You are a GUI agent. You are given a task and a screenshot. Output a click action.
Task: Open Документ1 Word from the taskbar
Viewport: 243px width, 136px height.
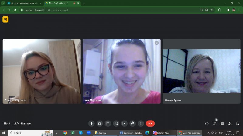point(131,133)
